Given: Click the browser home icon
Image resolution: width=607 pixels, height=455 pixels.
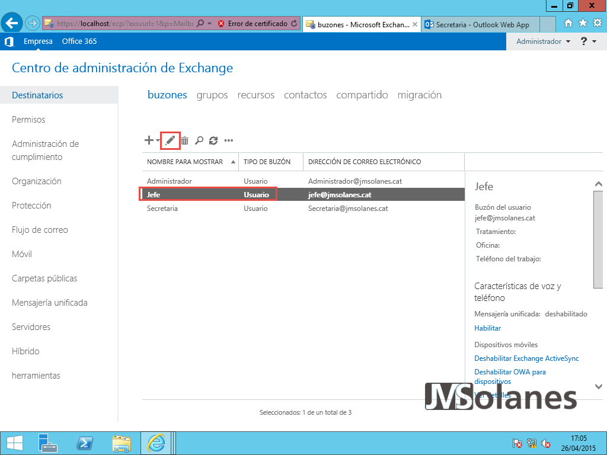Looking at the screenshot, I should click(568, 23).
